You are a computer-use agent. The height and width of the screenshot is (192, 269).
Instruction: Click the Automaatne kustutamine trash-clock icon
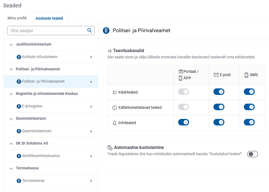(110, 148)
